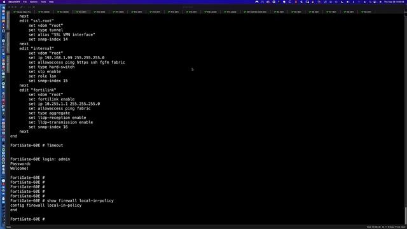The width and height of the screenshot is (407, 229).
Task: Open the Options menu
Action: pyautogui.click(x=34, y=2)
